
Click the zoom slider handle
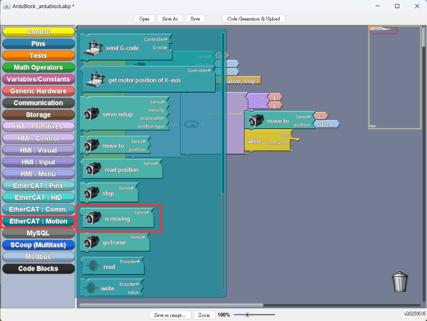[x=247, y=315]
